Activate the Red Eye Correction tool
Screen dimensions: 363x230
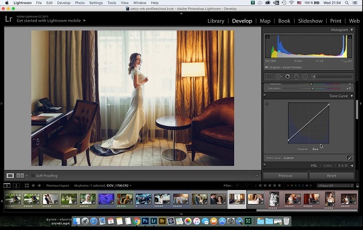pyautogui.click(x=287, y=76)
